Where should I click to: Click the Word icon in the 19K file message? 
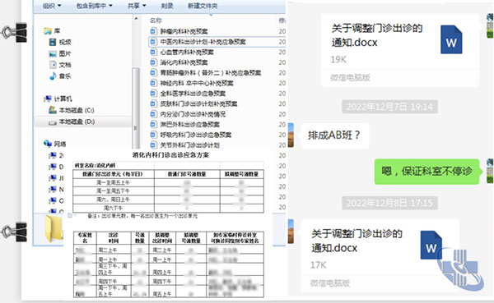click(x=451, y=39)
